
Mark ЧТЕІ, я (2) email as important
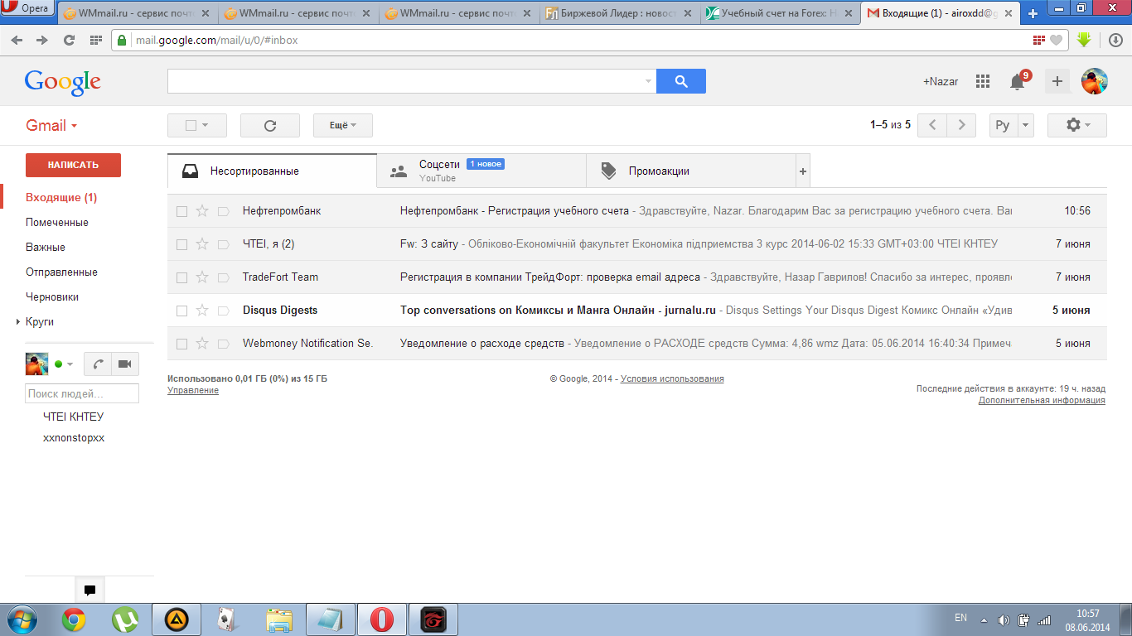click(223, 244)
